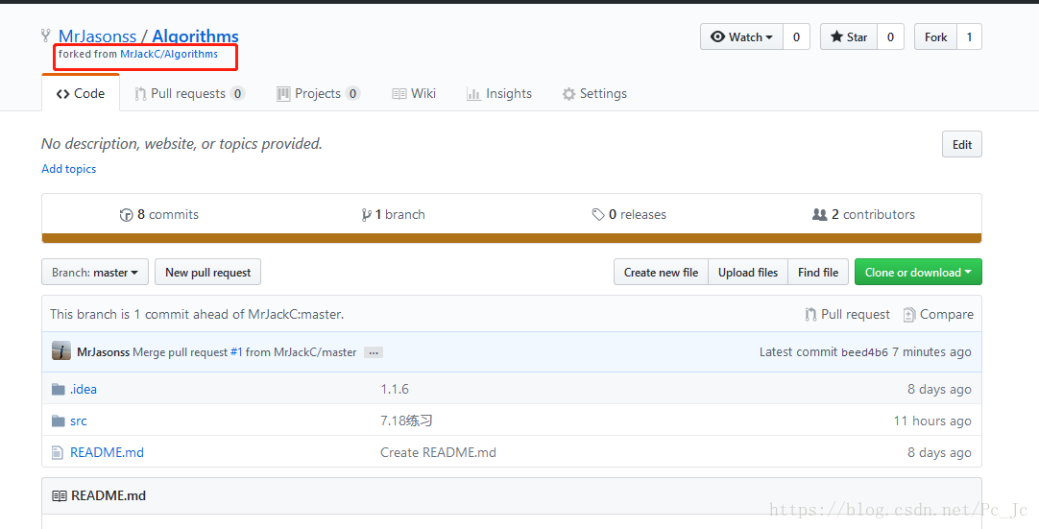Expand commit message ellipsis button
Screen dimensions: 1039x529
[374, 352]
